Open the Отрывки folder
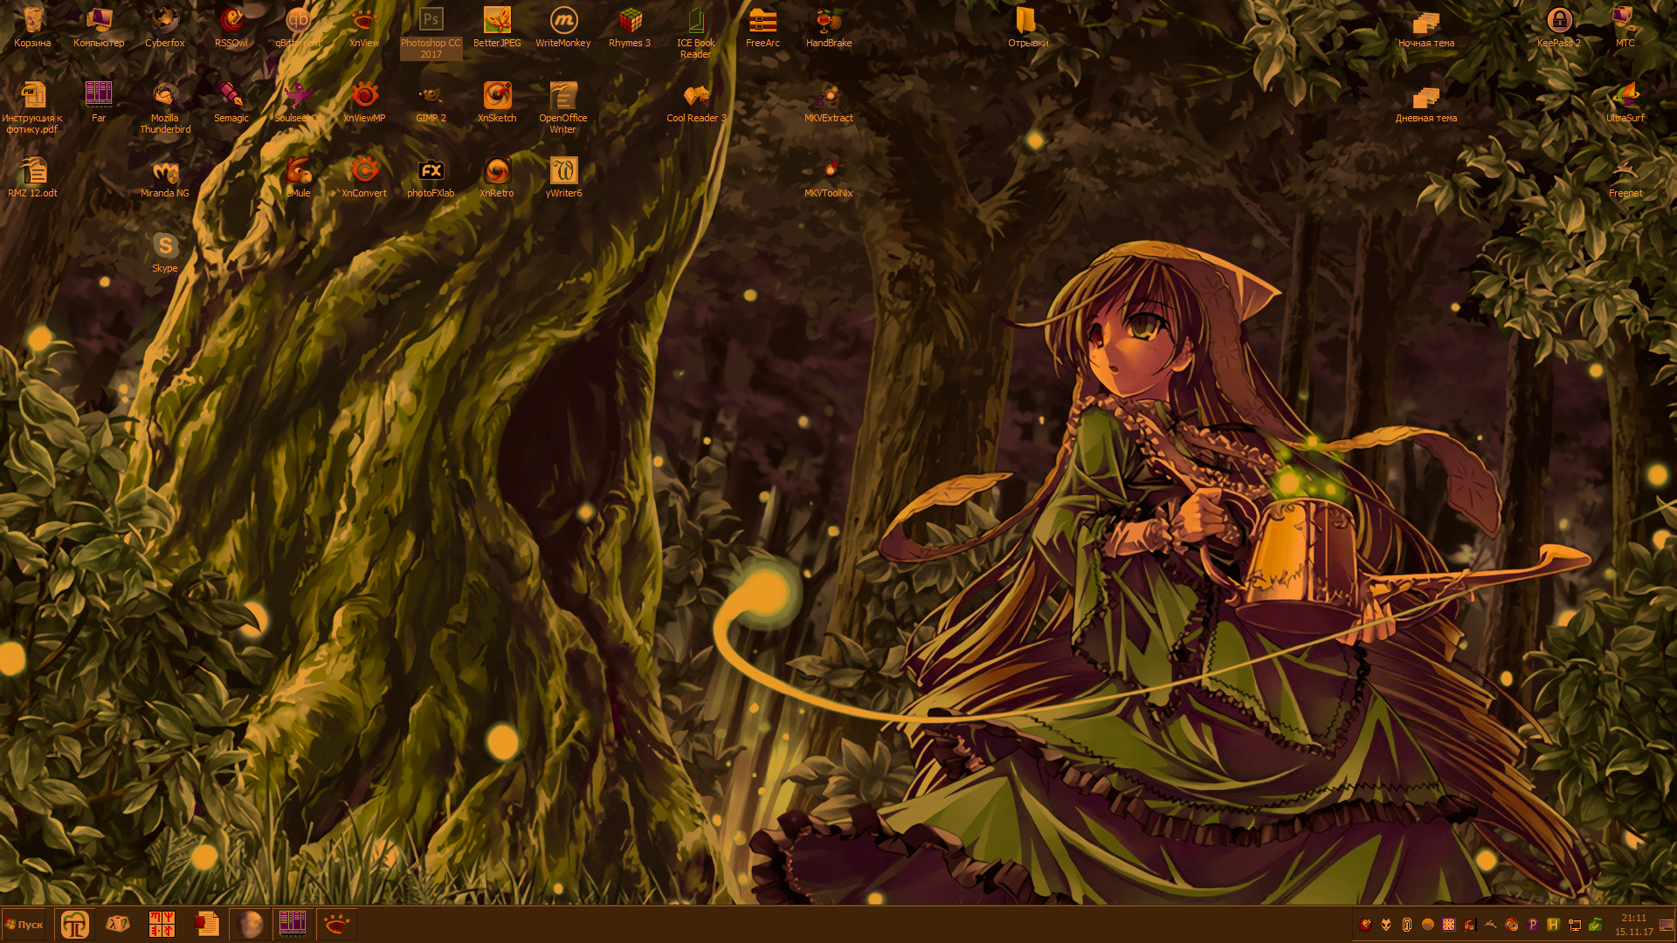This screenshot has height=943, width=1677. click(x=1027, y=21)
